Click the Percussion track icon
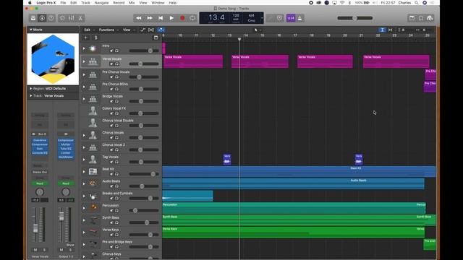Viewport: 463px width, 260px height. [x=93, y=208]
